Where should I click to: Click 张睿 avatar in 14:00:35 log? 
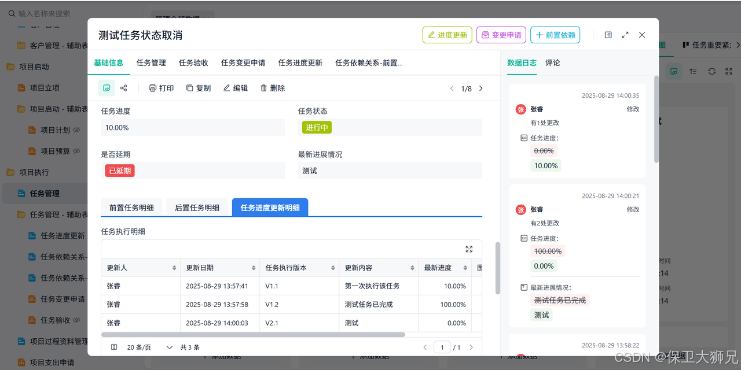(x=521, y=109)
